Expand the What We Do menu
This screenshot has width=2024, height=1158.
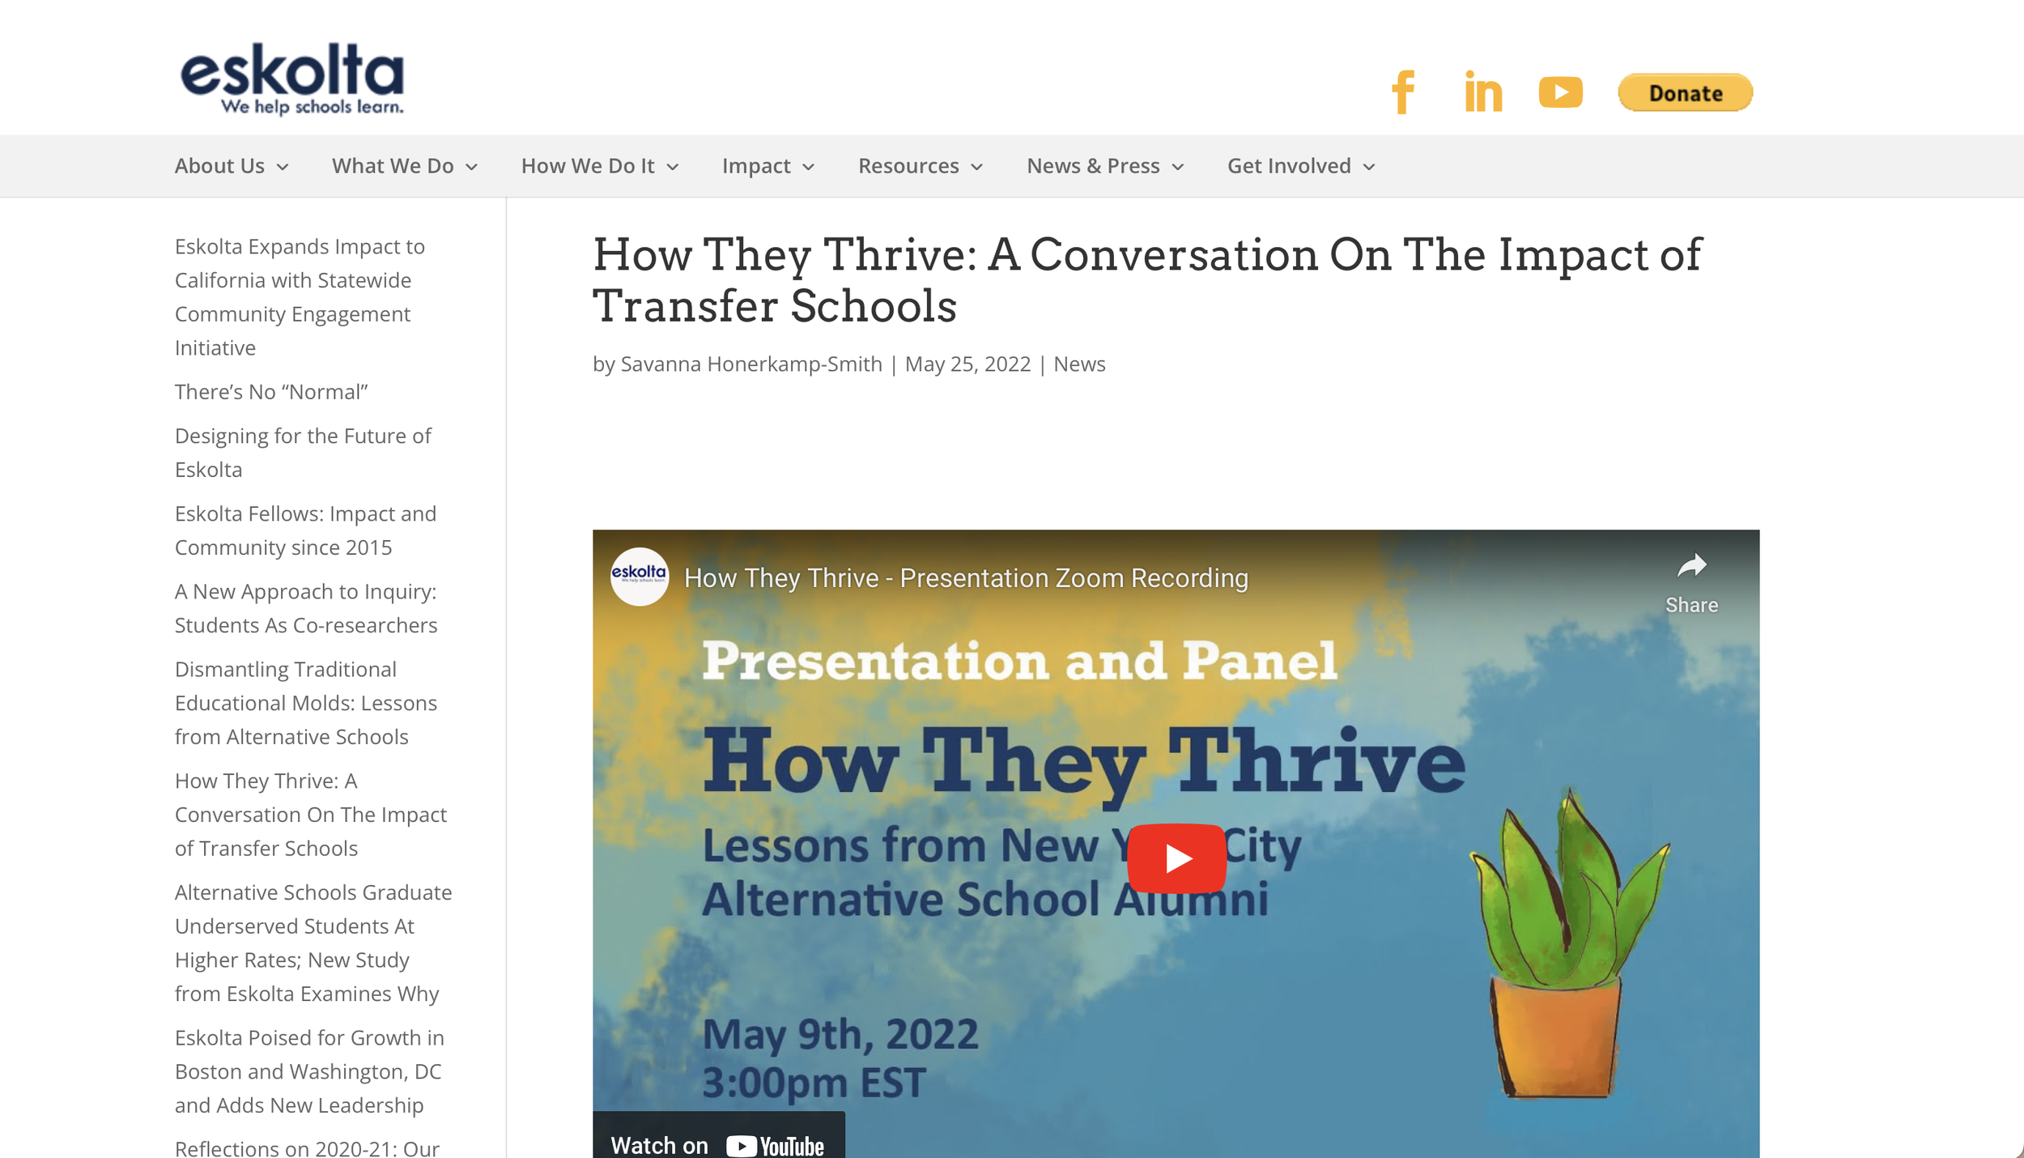tap(404, 166)
